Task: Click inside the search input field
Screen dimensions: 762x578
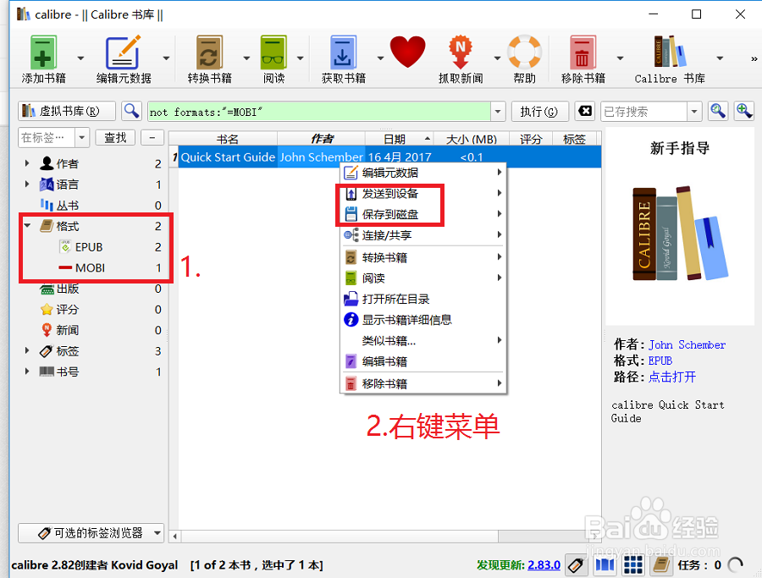Action: (x=339, y=111)
